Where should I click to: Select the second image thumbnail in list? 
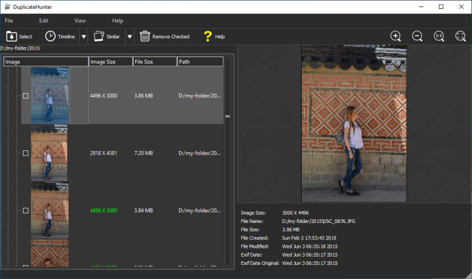pos(49,153)
